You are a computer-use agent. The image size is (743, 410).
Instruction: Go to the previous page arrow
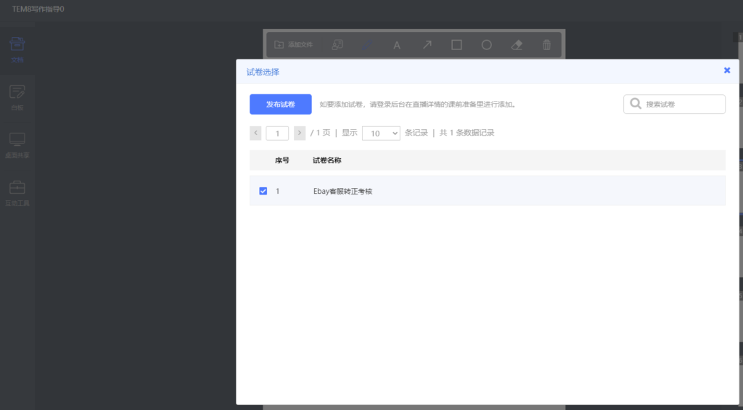click(255, 134)
